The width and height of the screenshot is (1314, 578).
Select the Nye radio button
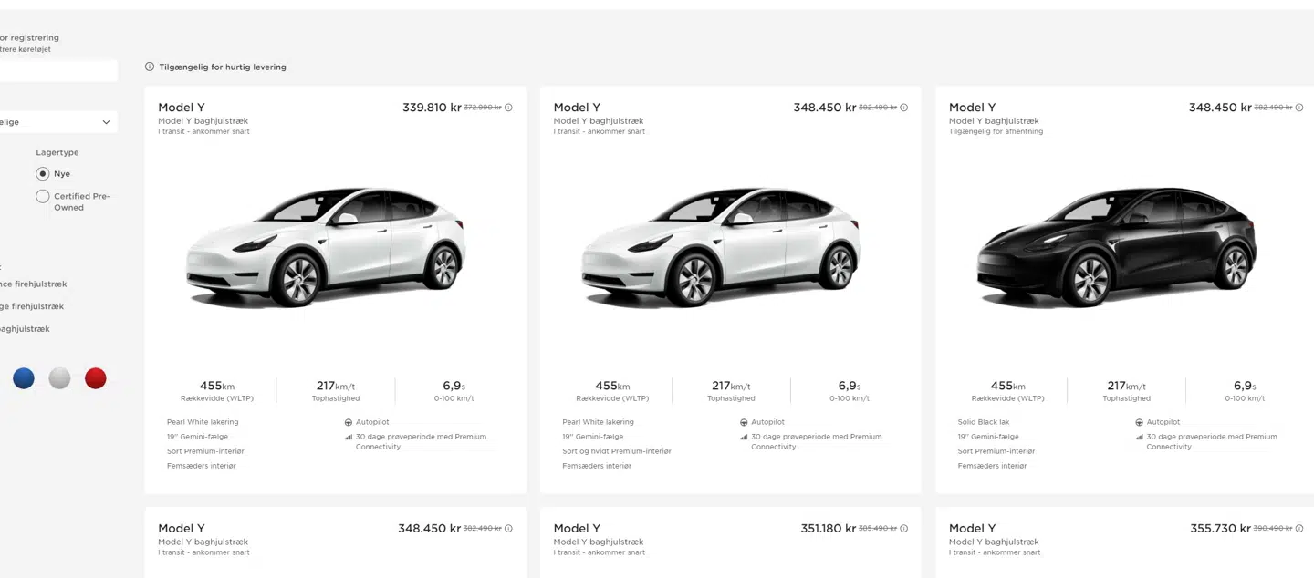point(43,173)
